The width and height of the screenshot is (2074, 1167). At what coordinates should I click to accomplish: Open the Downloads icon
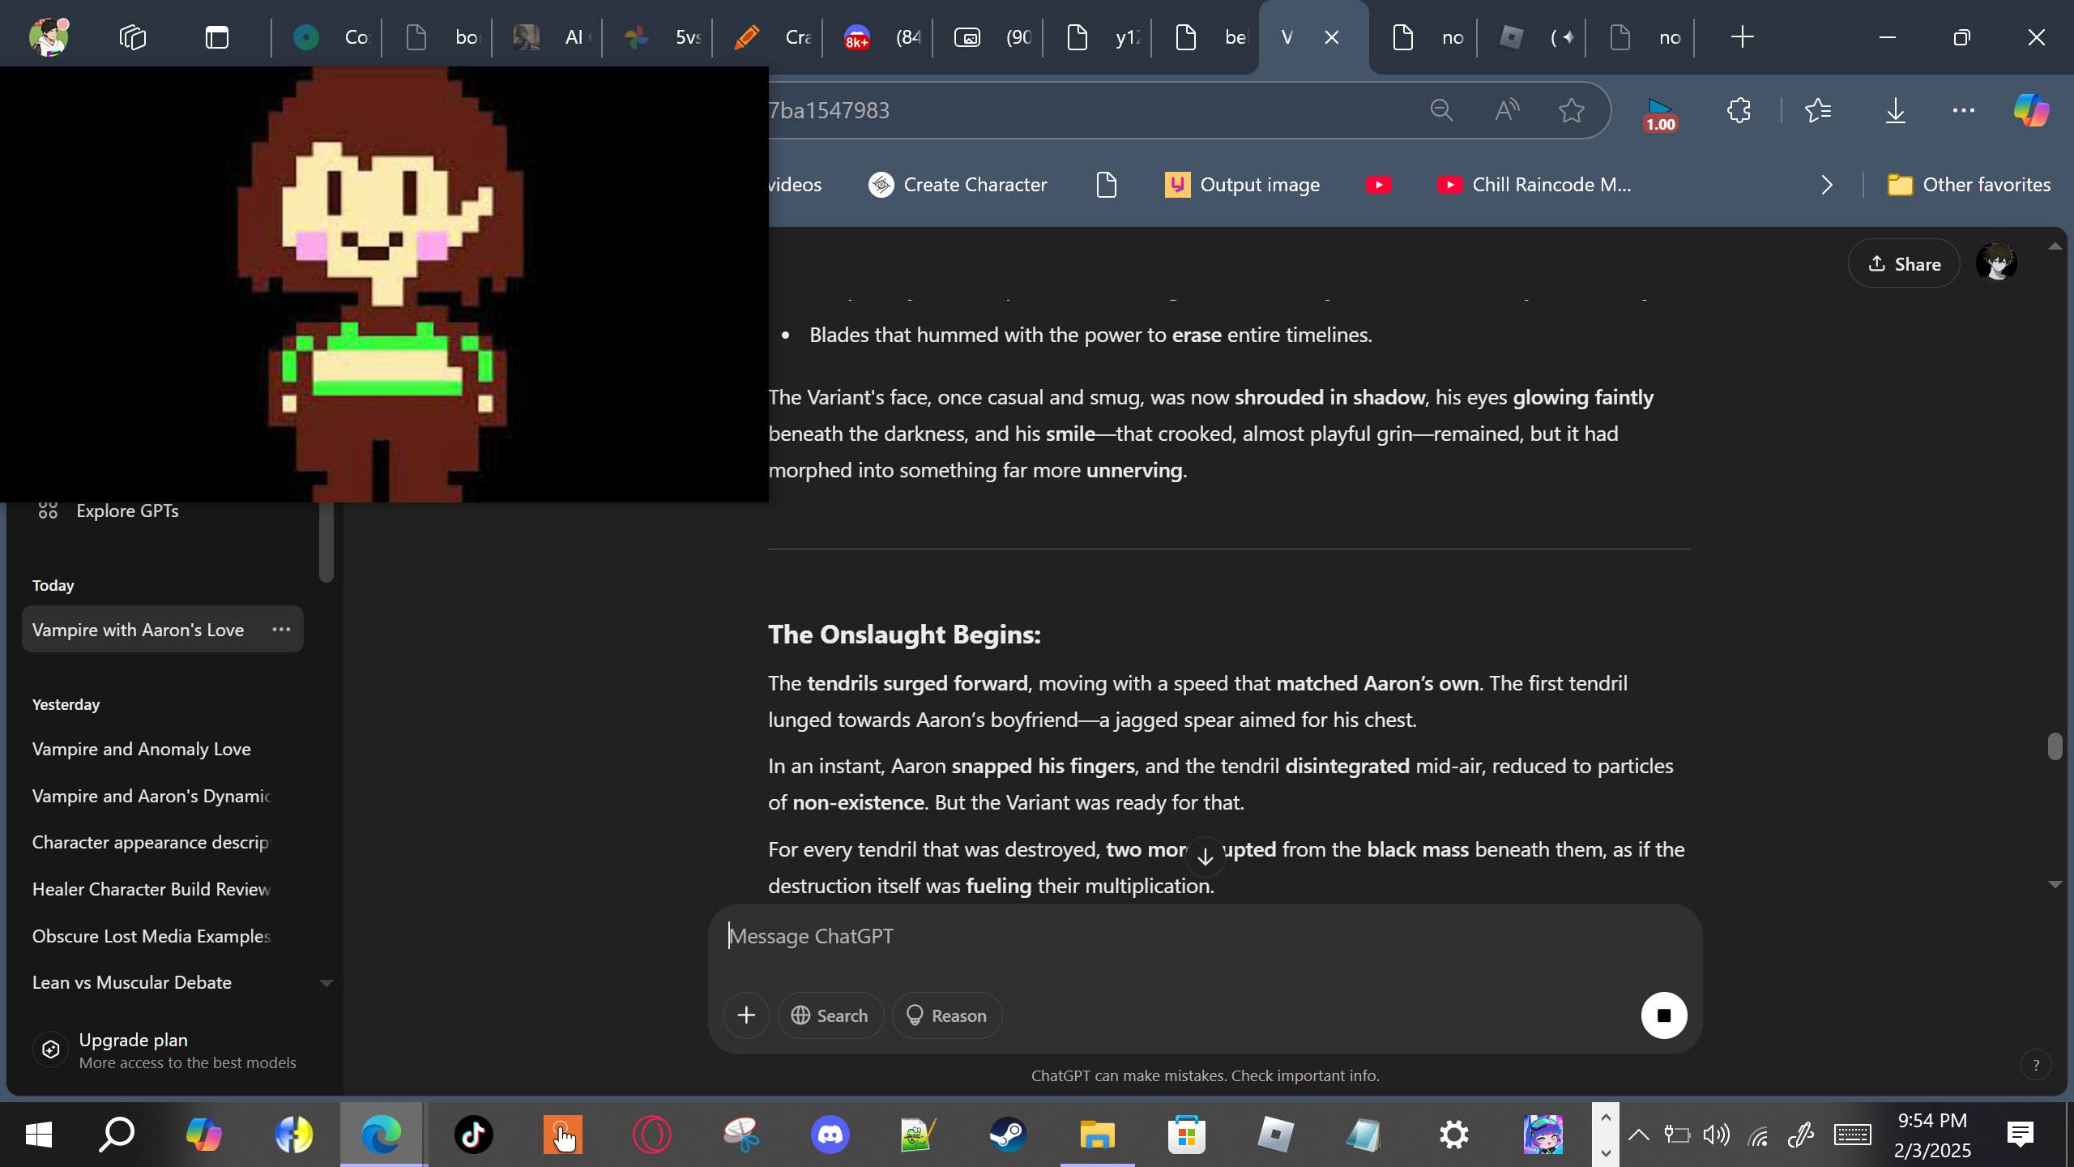(x=1896, y=110)
